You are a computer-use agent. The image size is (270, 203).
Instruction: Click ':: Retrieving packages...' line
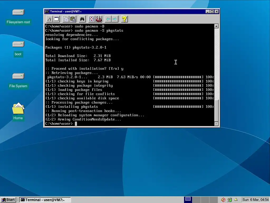pos(71,73)
